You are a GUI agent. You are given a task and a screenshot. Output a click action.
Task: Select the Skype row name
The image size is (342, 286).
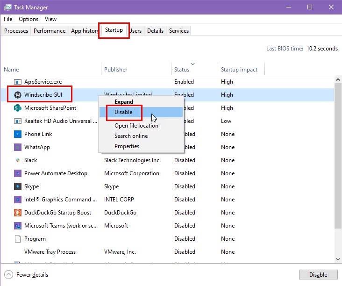32,186
